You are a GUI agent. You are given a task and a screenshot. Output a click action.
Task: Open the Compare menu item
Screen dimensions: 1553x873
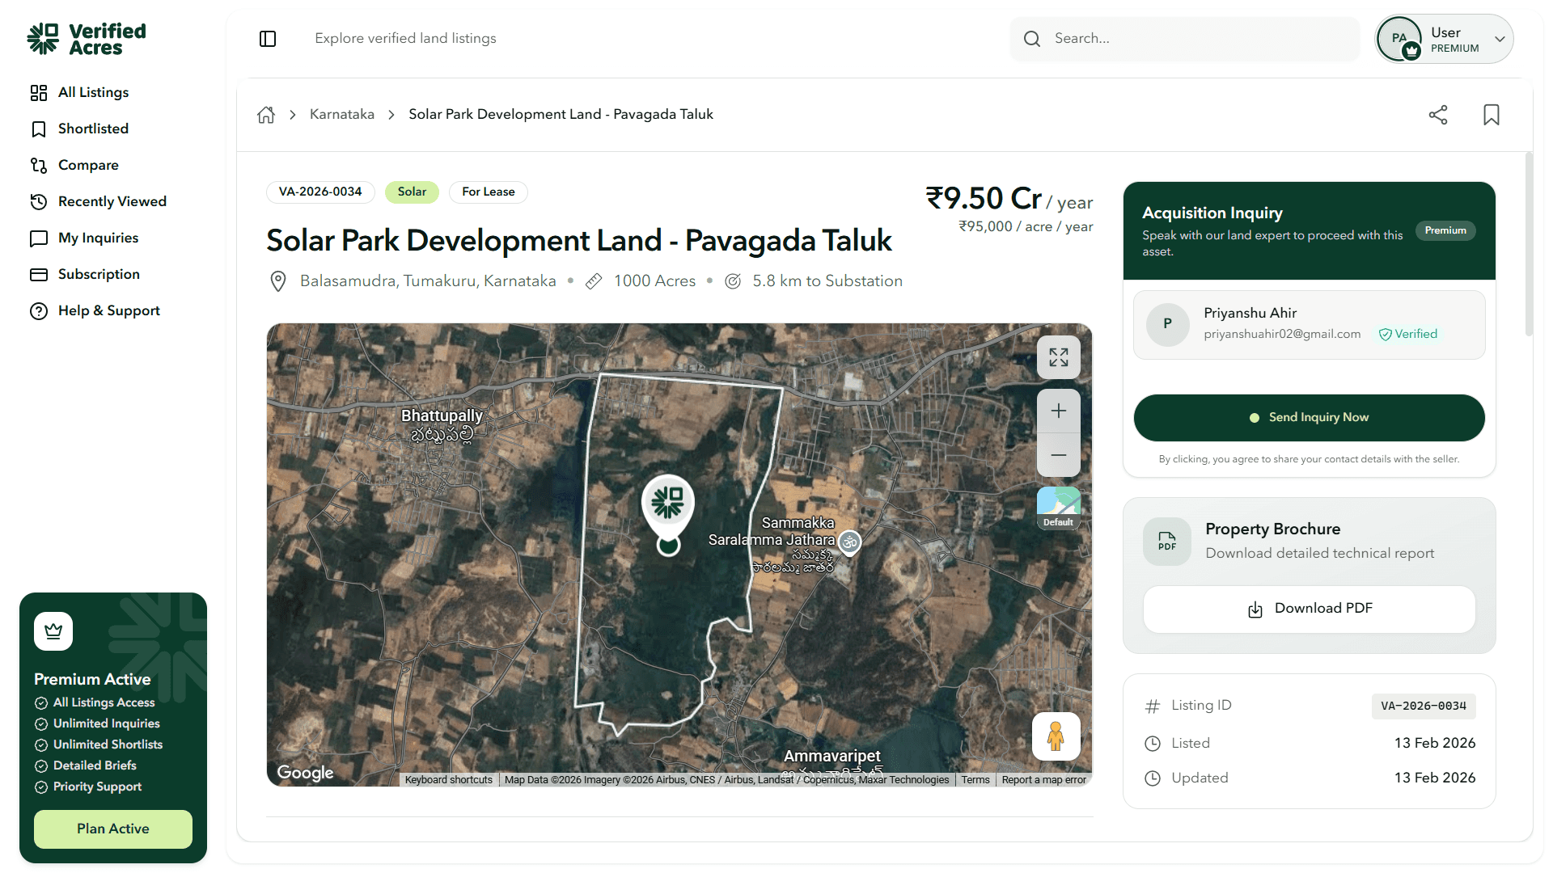[x=88, y=165]
